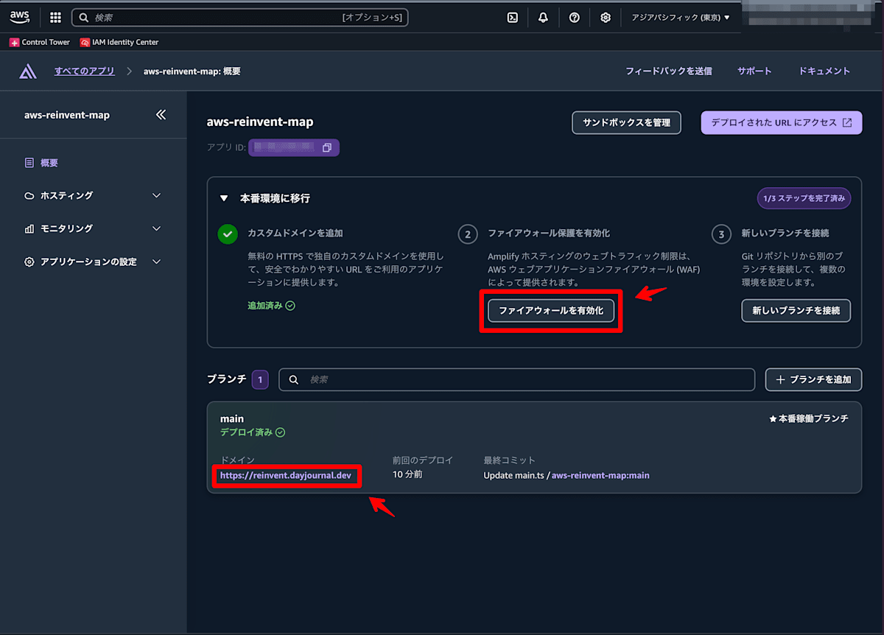This screenshot has width=884, height=635.
Task: Open console settings gear icon
Action: (x=606, y=18)
